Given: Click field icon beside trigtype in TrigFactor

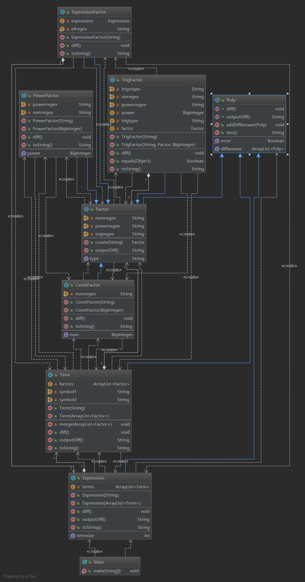Looking at the screenshot, I should [x=112, y=121].
